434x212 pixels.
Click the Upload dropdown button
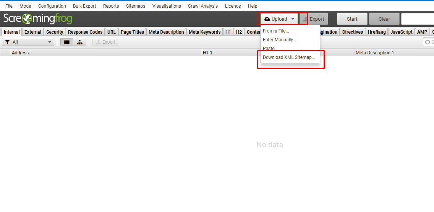(279, 19)
